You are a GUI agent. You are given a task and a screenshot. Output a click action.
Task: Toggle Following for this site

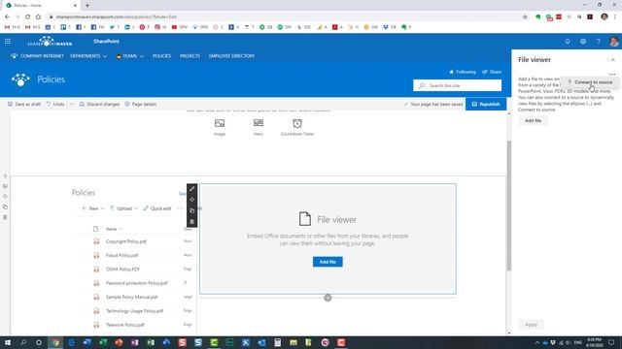pos(463,72)
